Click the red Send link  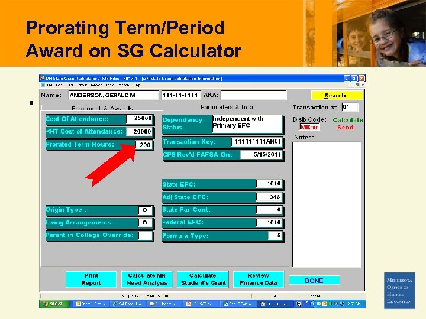pyautogui.click(x=346, y=127)
